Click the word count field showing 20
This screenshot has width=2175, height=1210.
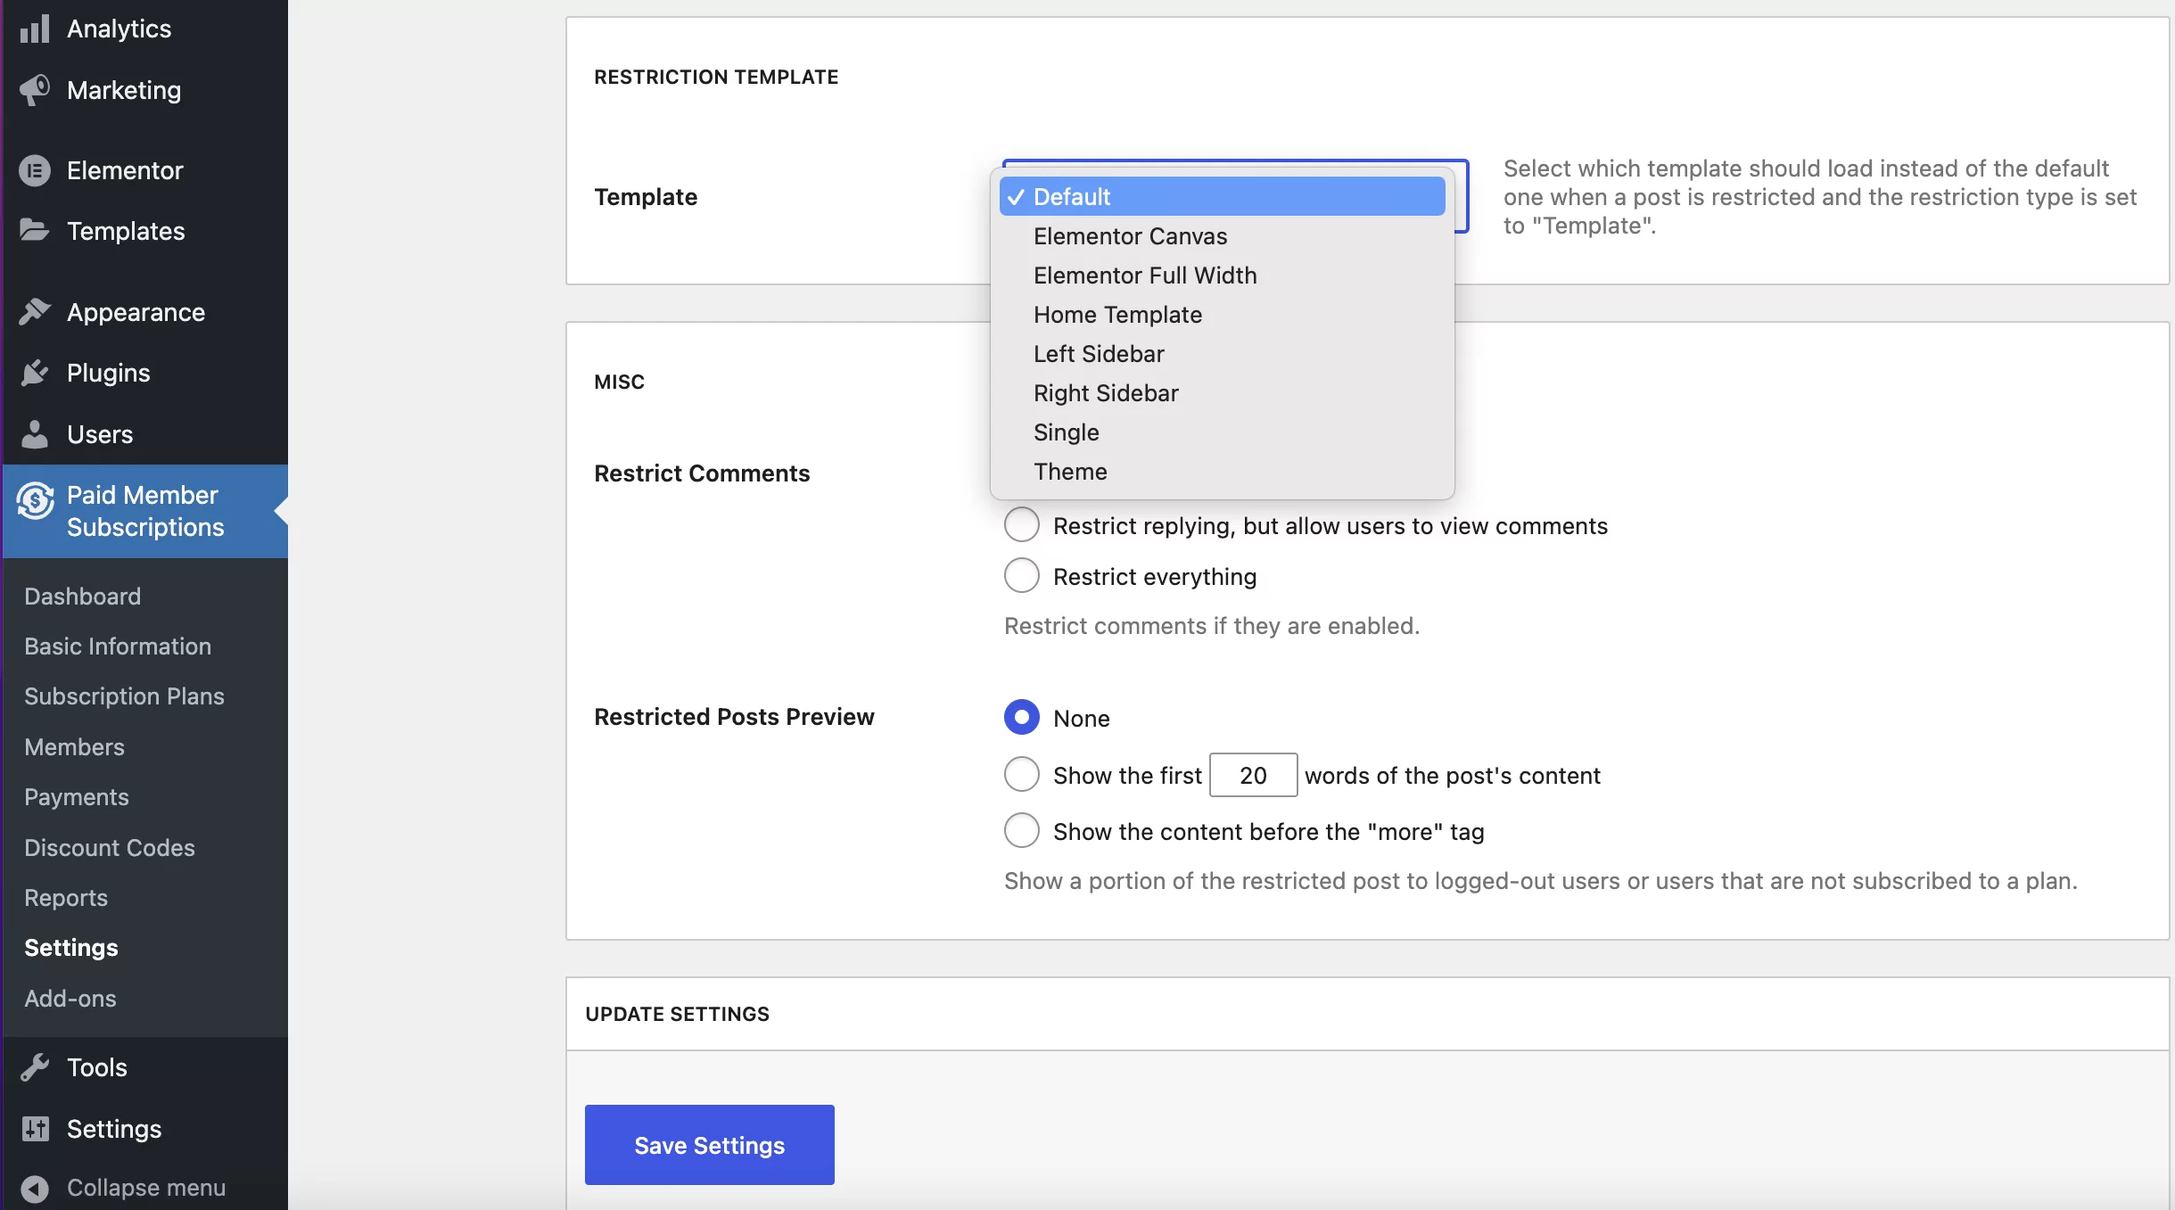[x=1253, y=775]
